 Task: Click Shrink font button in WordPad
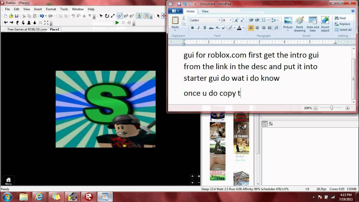coord(242,20)
